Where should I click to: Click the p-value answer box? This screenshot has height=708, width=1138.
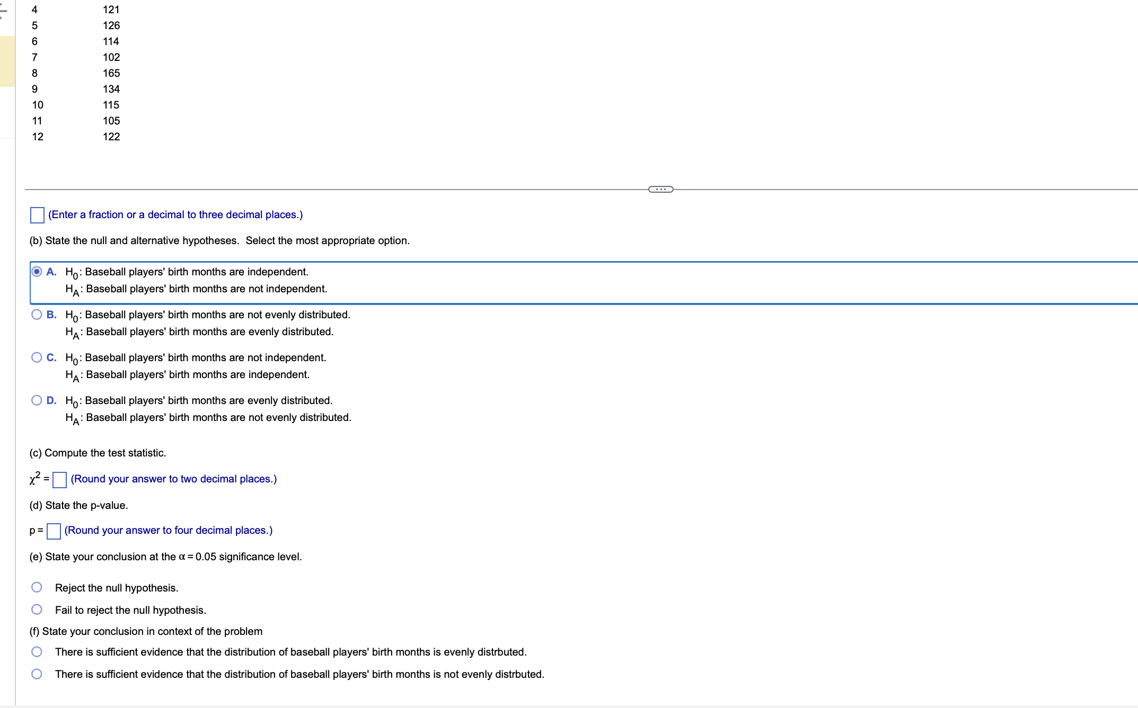tap(54, 531)
